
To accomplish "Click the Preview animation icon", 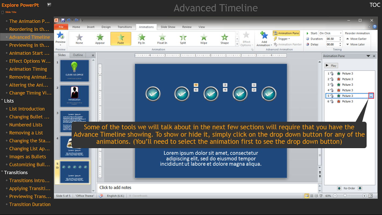I will 60,36.
